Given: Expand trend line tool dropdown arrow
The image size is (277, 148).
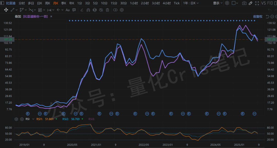Looking at the screenshot, I should point(17,10).
